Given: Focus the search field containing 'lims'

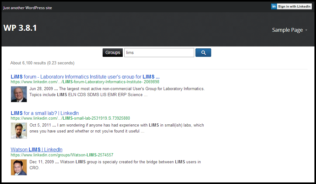Looking at the screenshot, I should (159, 53).
